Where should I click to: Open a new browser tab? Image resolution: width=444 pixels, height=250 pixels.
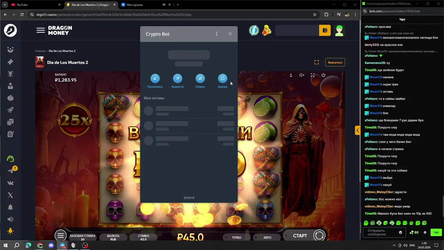click(178, 5)
